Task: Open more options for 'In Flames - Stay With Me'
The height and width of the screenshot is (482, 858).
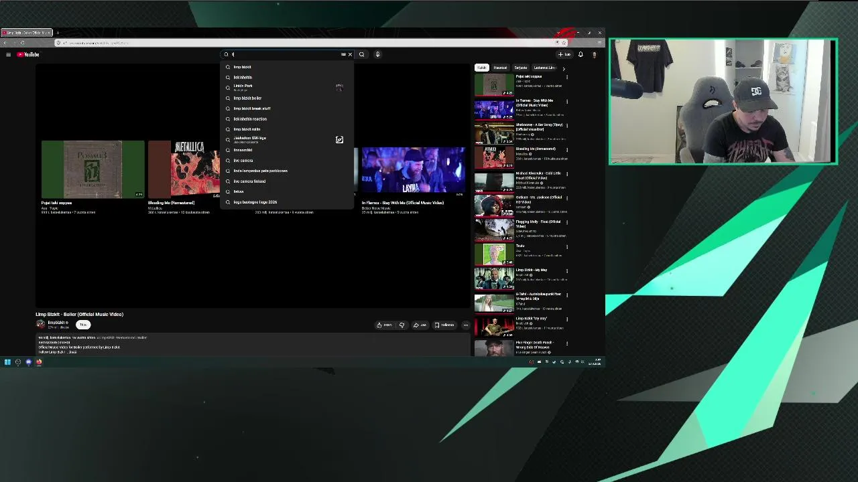Action: coord(567,102)
